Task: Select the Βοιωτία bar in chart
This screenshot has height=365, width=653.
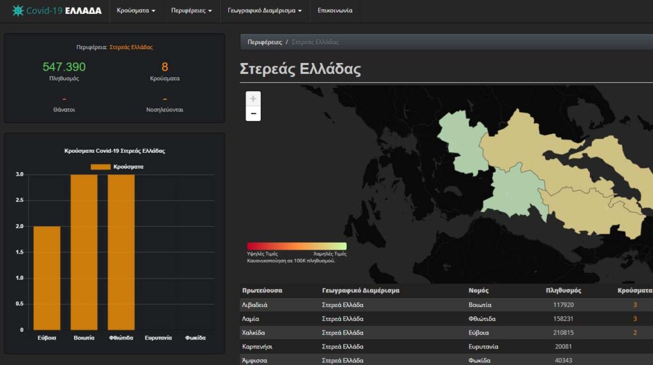Action: [84, 252]
